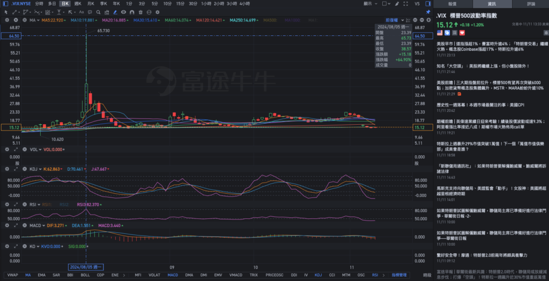Viewport: 549px width, 281px height.
Task: Select the 15分 timeframe
Action: 180,4
